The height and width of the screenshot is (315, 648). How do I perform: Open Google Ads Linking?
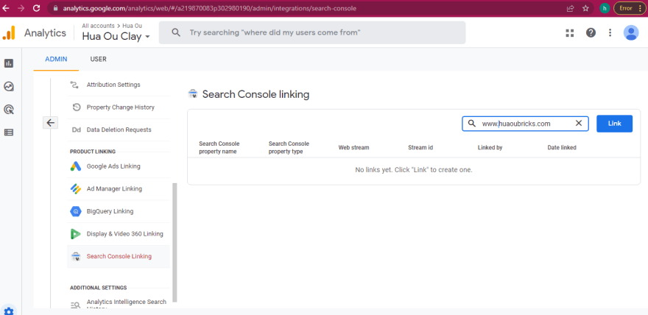[113, 166]
